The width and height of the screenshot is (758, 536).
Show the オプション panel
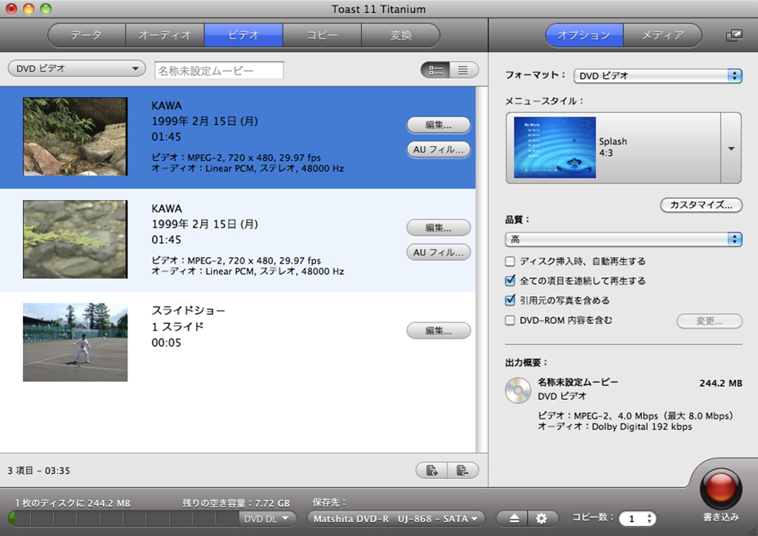(x=584, y=35)
